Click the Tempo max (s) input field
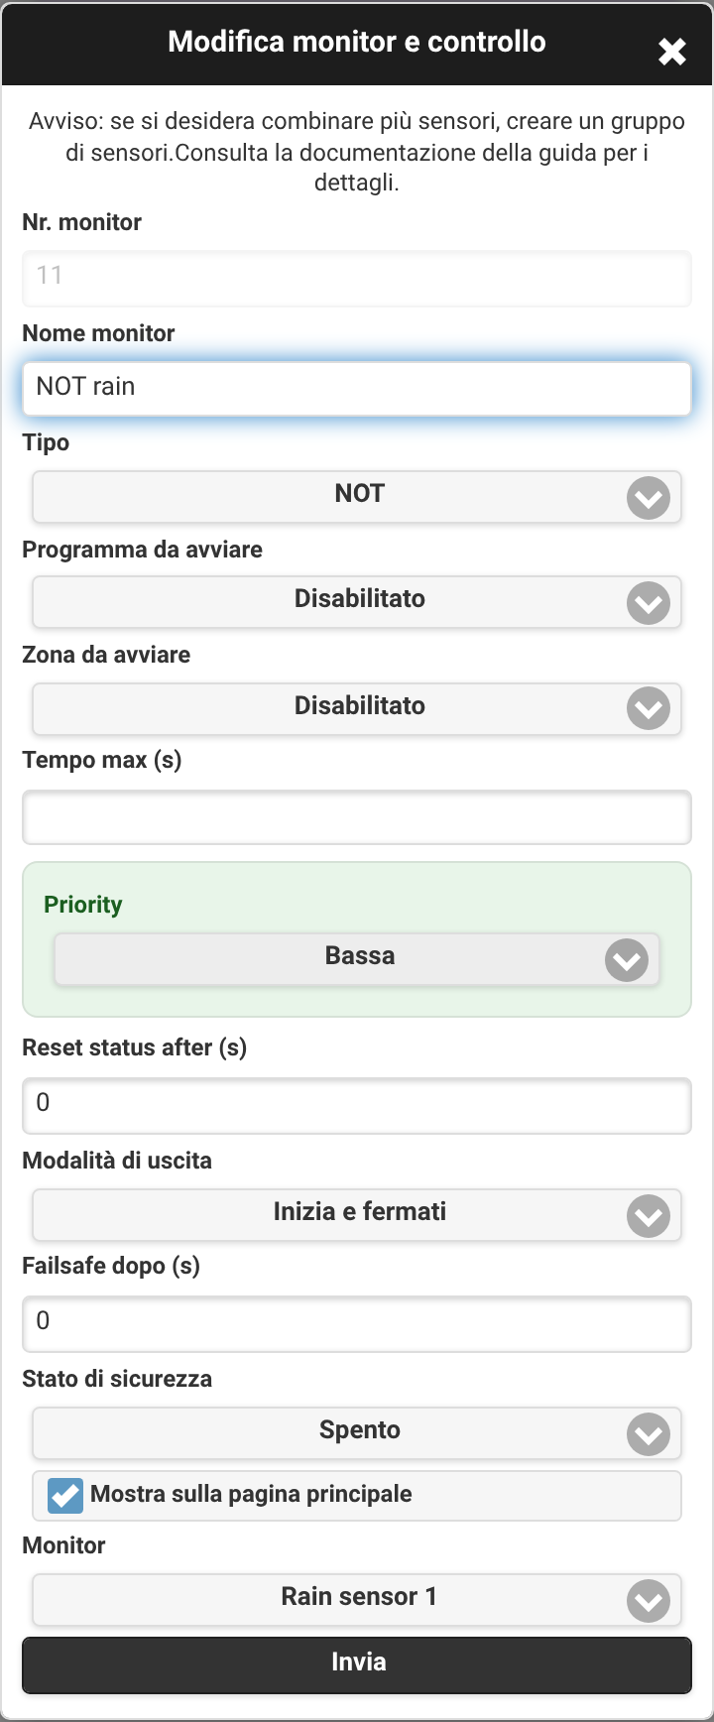714x1722 pixels. tap(357, 817)
